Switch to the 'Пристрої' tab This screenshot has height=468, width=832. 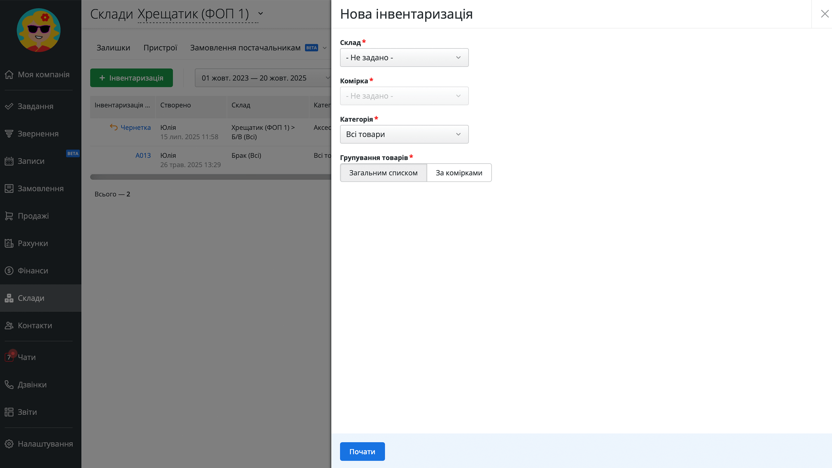(x=160, y=48)
